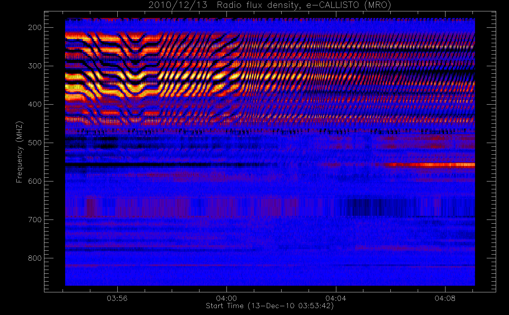The width and height of the screenshot is (509, 315).
Task: Click the 04:08 time tick label
Action: [x=445, y=298]
